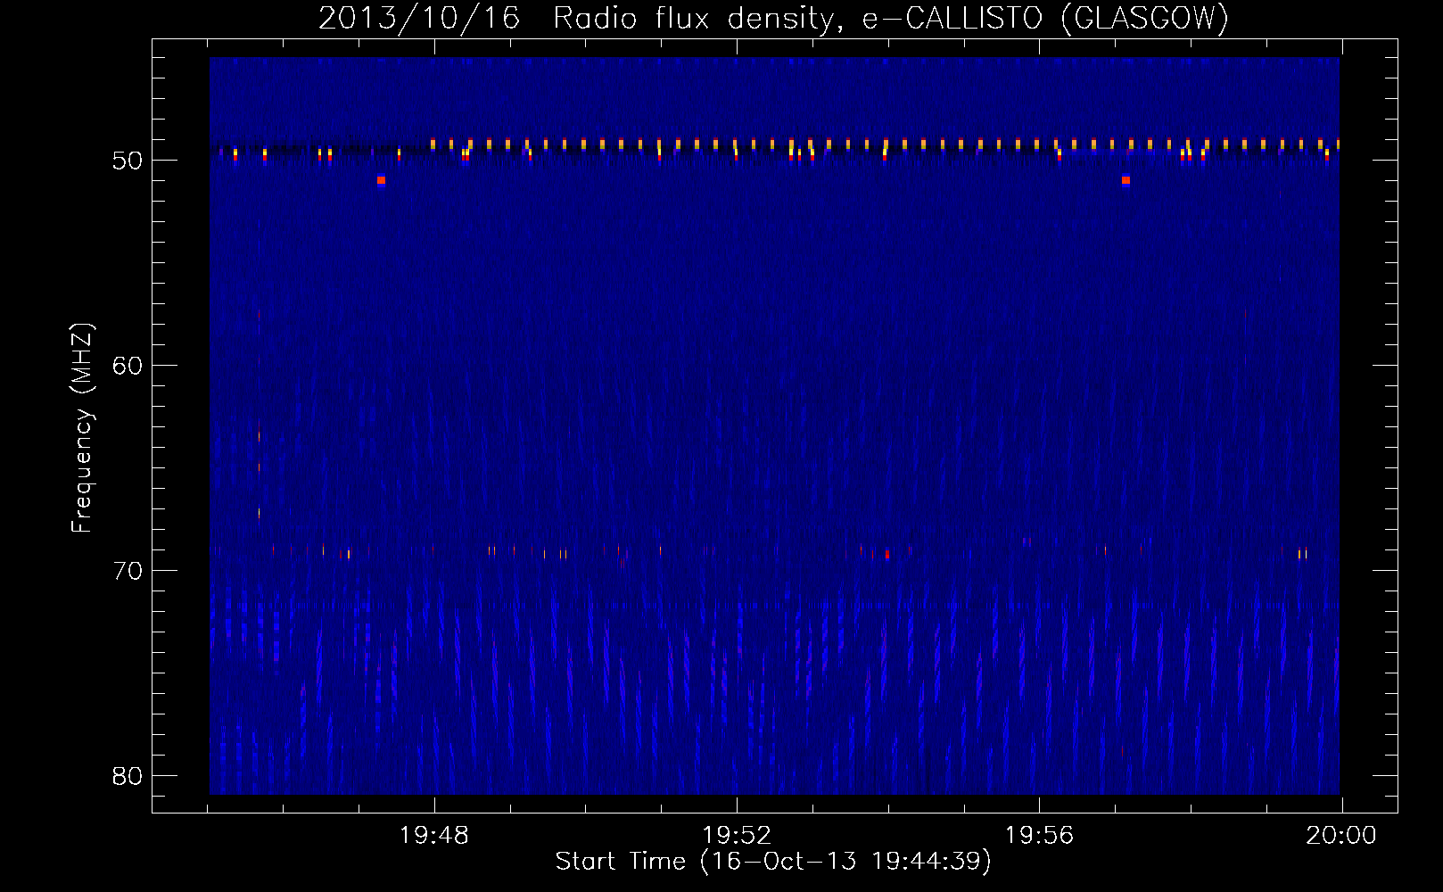Image resolution: width=1443 pixels, height=892 pixels.
Task: Click the 19:56 time tick label
Action: [x=1039, y=836]
